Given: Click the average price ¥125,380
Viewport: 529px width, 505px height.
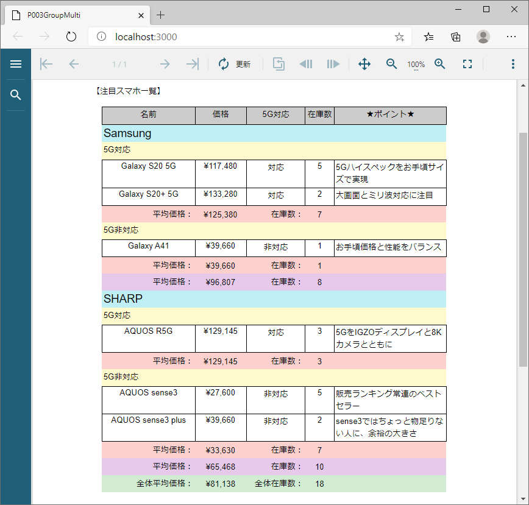Looking at the screenshot, I should [220, 215].
